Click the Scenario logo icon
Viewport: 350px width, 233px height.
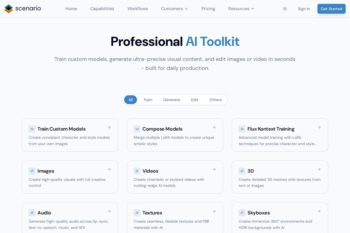9,9
